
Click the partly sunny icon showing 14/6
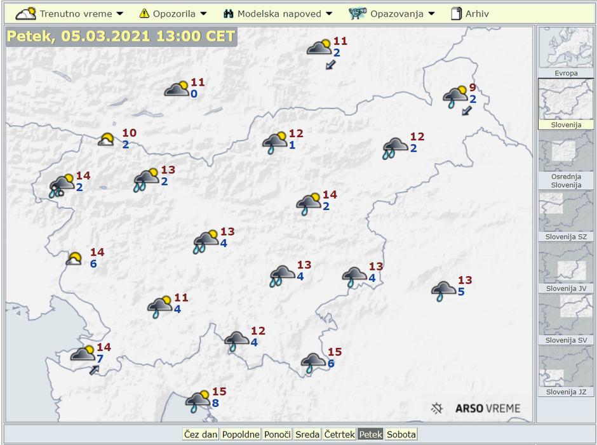tap(75, 258)
